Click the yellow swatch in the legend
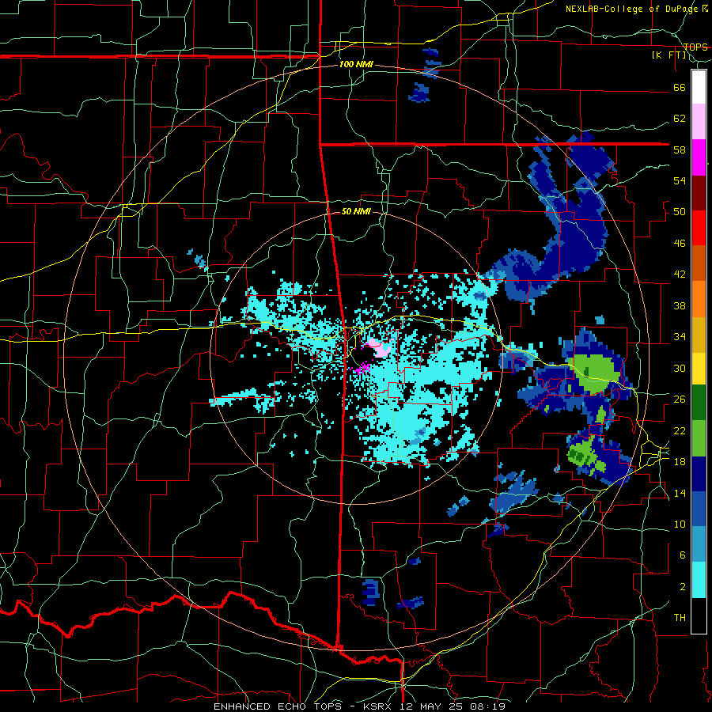Image resolution: width=712 pixels, height=712 pixels. click(x=699, y=368)
